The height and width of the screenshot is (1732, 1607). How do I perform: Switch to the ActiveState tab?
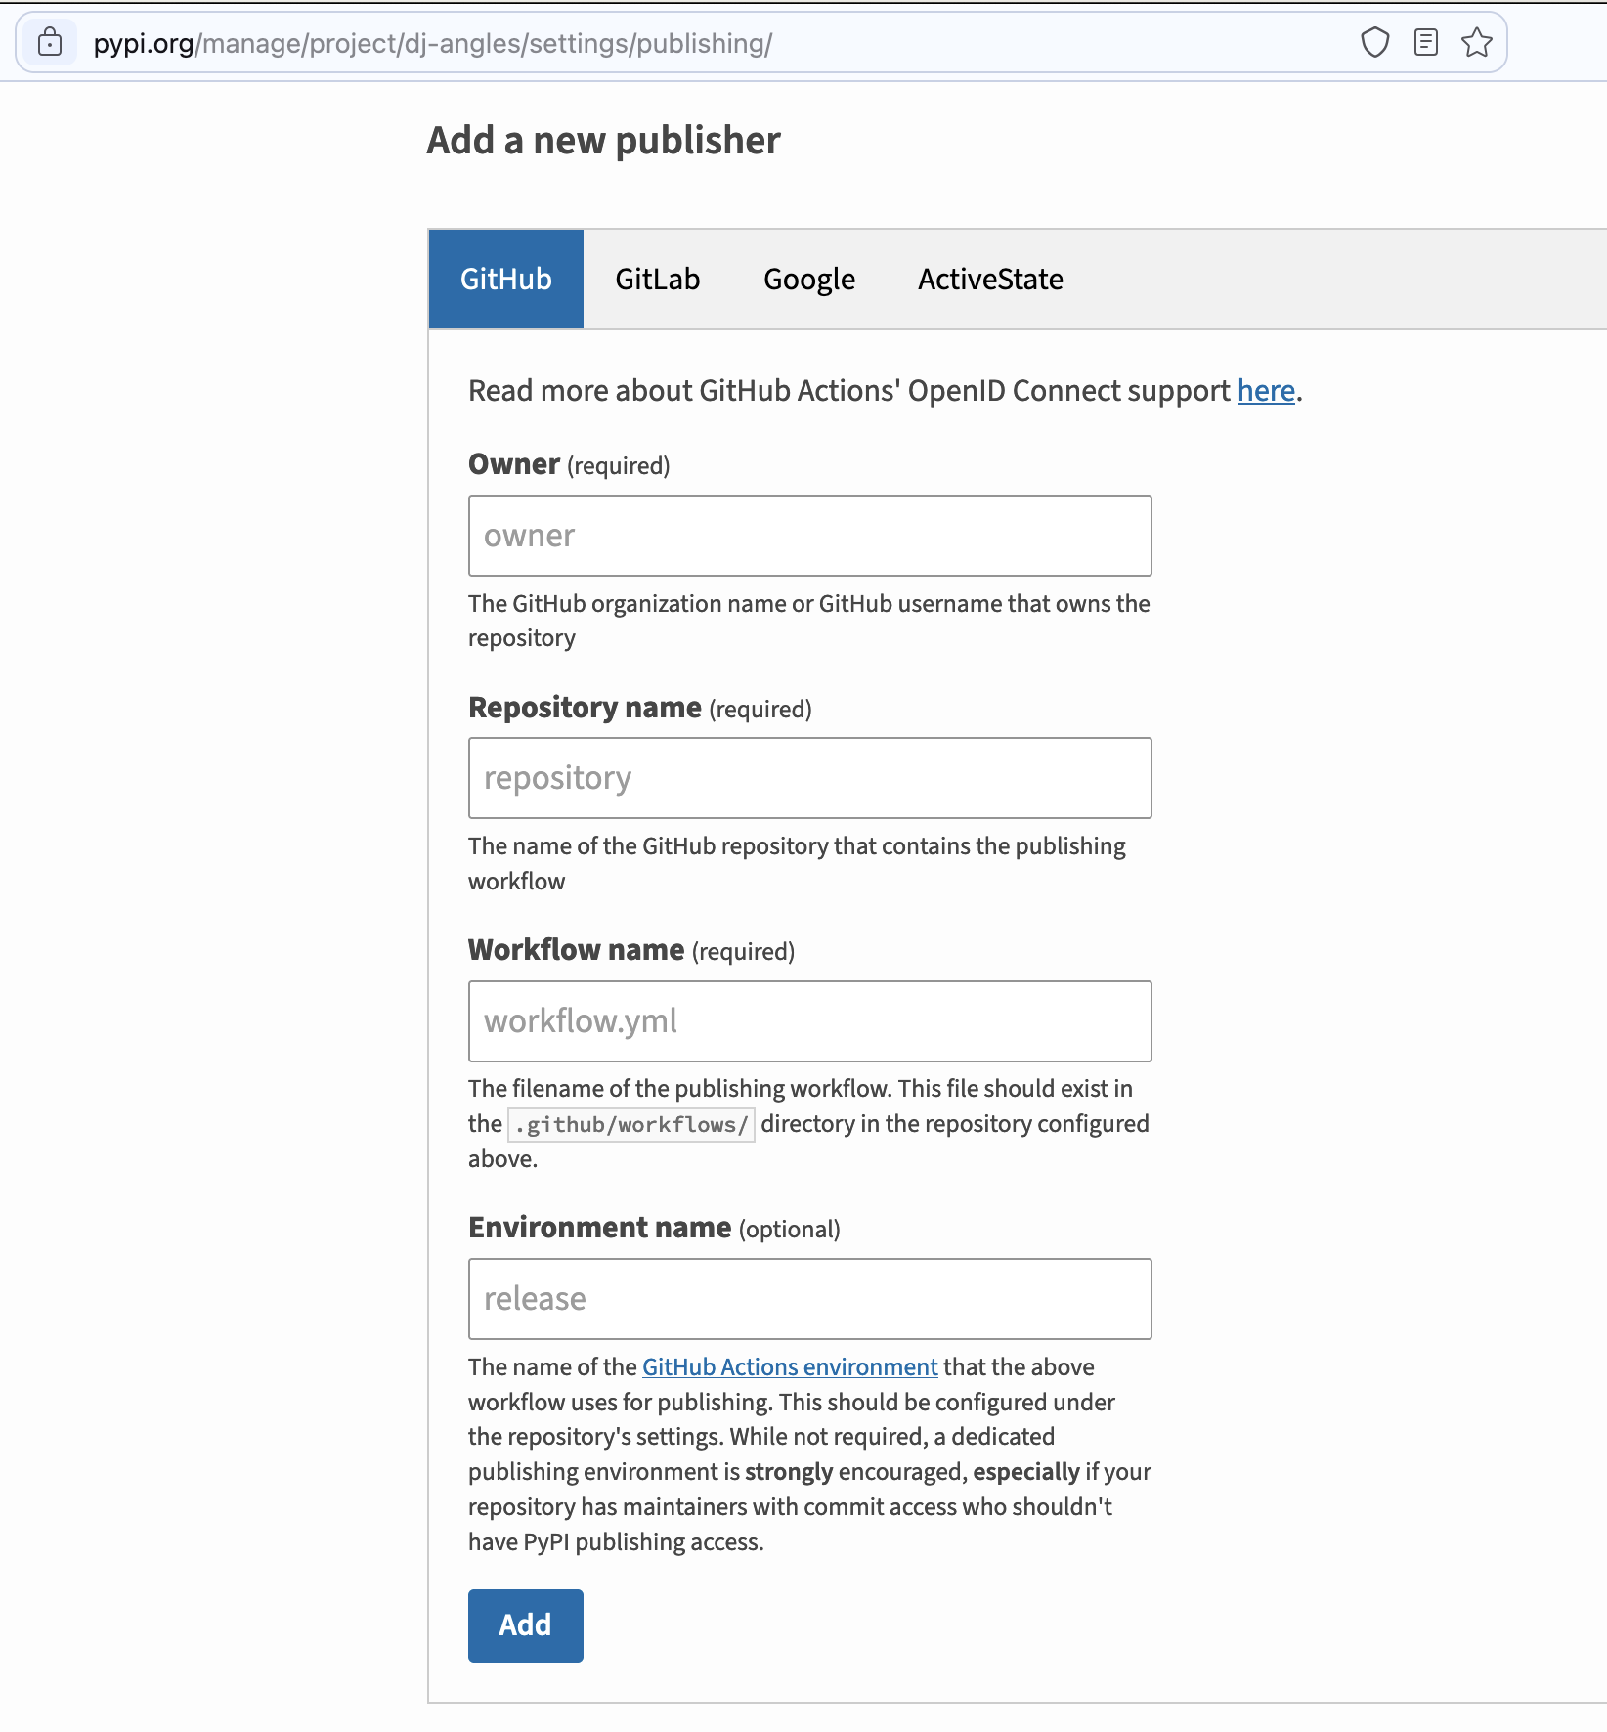(x=989, y=280)
